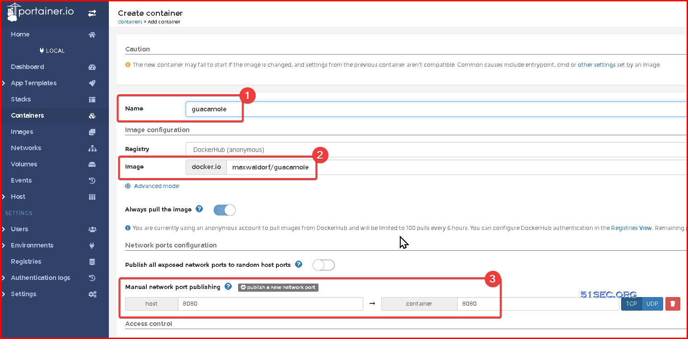The height and width of the screenshot is (339, 688).
Task: Collapse the sidebar with the arrows icon
Action: 92,13
